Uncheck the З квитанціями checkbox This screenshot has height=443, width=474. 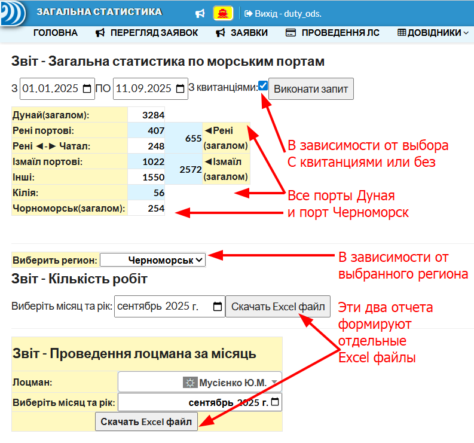[x=263, y=85]
